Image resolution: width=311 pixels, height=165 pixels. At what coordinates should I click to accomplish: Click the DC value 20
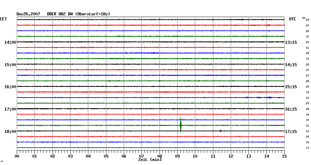pos(307,26)
